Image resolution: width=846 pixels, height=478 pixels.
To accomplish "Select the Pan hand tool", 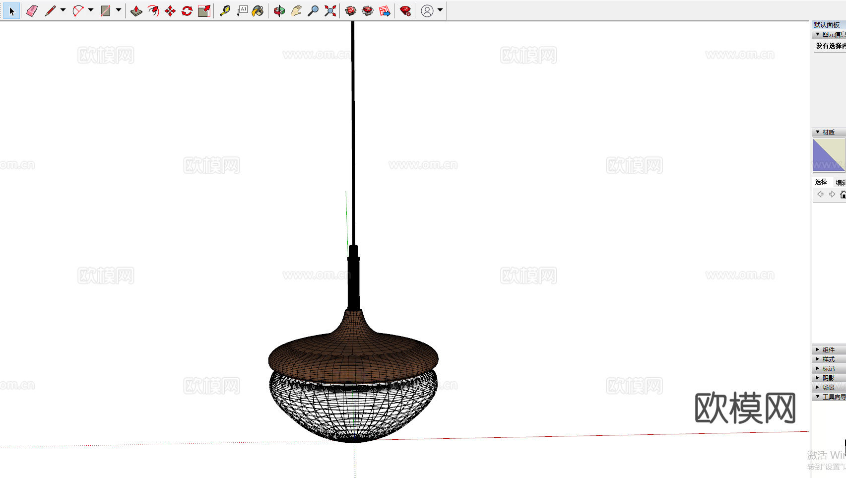I will (x=296, y=11).
